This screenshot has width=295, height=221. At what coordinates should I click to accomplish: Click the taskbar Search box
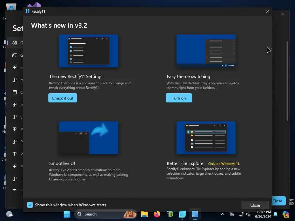(106, 214)
